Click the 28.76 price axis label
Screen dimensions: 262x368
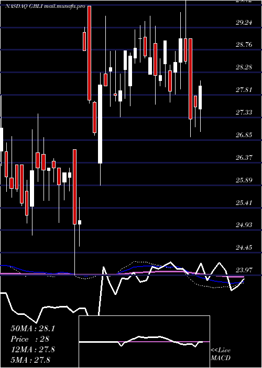pos(244,45)
